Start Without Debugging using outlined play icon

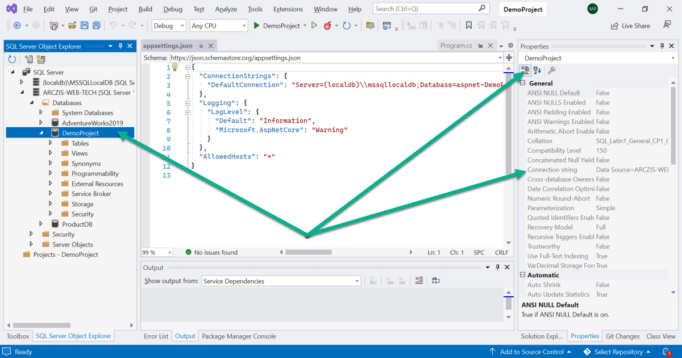click(x=314, y=26)
